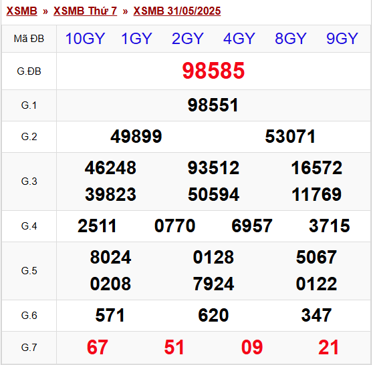This screenshot has width=373, height=365.
Task: Click the G.5 number 7924
Action: (213, 284)
